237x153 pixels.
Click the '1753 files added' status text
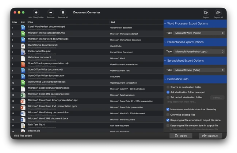(23, 135)
